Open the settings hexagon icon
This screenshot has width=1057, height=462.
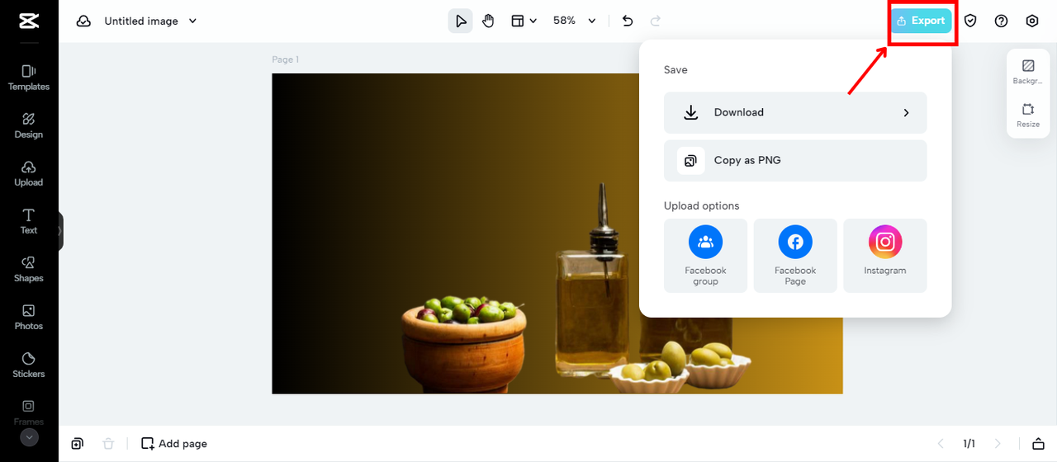(1031, 21)
